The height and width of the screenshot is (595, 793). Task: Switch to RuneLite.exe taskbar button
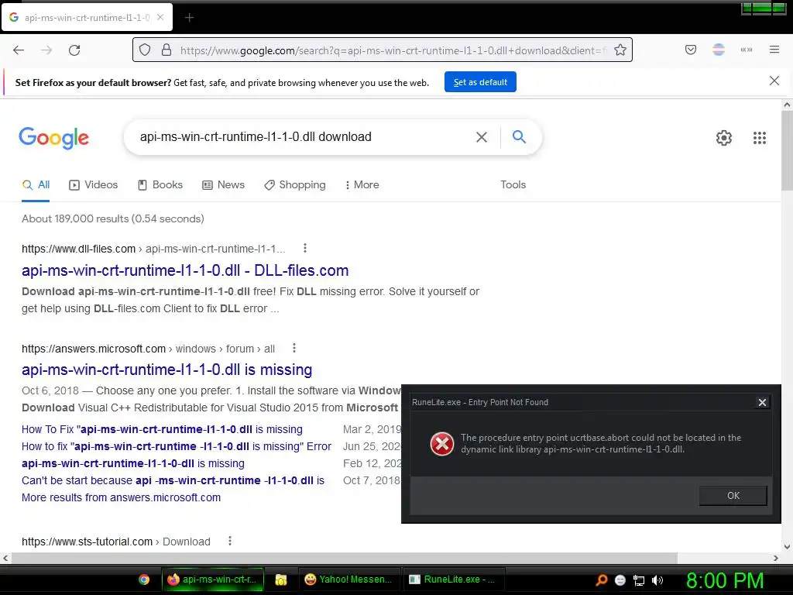point(452,580)
